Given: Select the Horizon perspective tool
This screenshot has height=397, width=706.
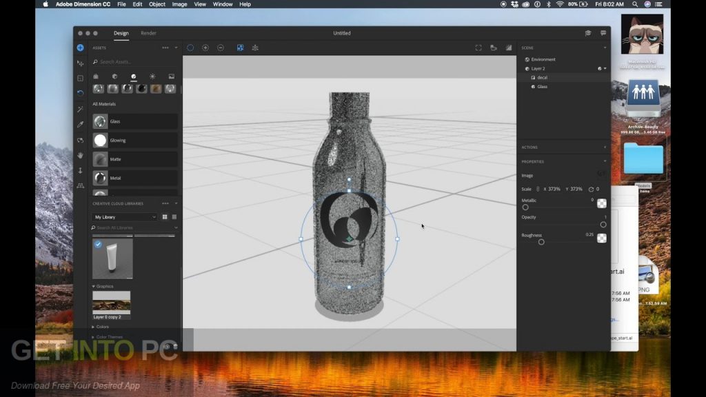Looking at the screenshot, I should click(80, 185).
